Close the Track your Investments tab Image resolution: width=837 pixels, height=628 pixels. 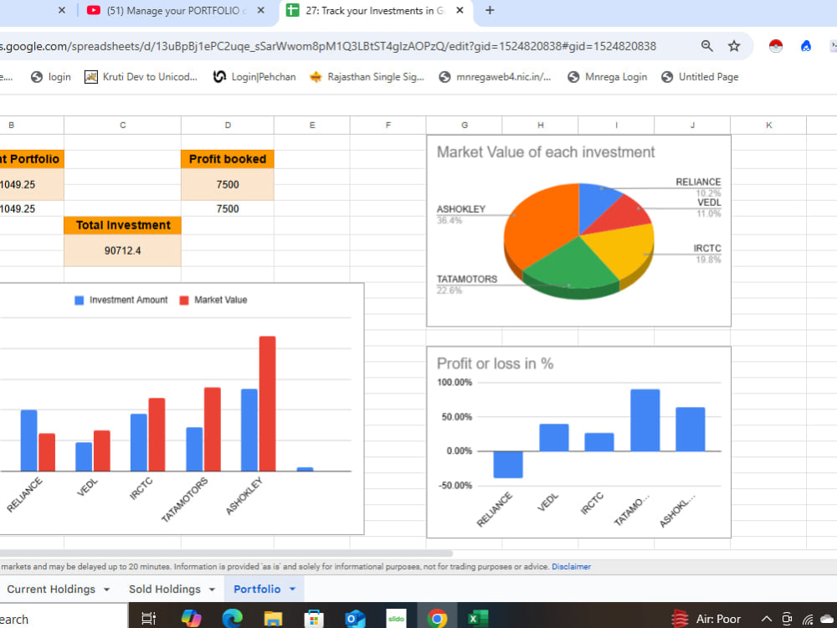pyautogui.click(x=460, y=10)
